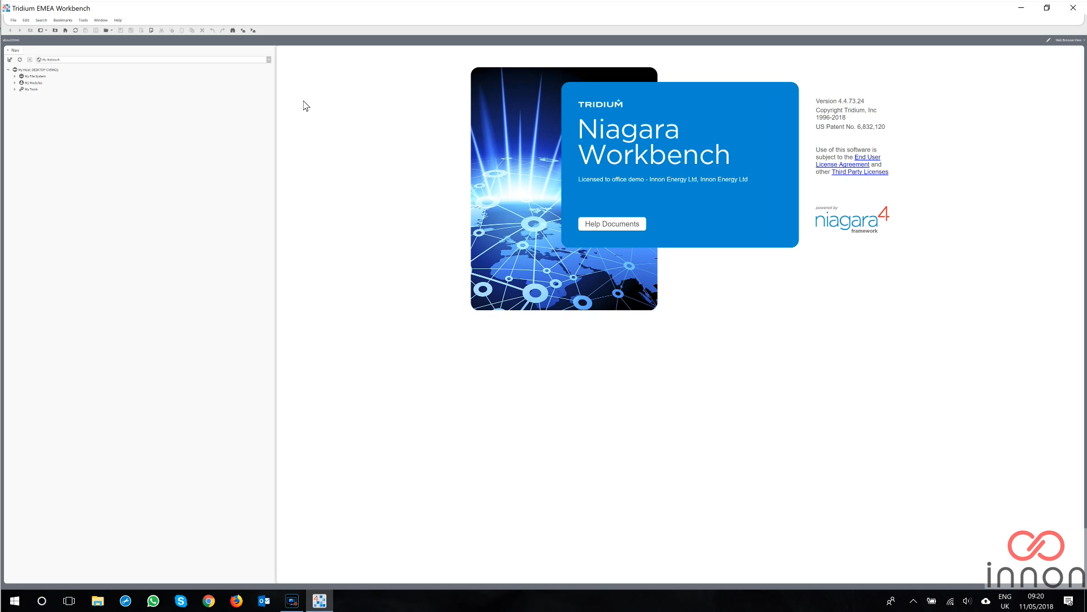Open File Explorer from taskbar
Image resolution: width=1087 pixels, height=612 pixels.
[x=98, y=601]
